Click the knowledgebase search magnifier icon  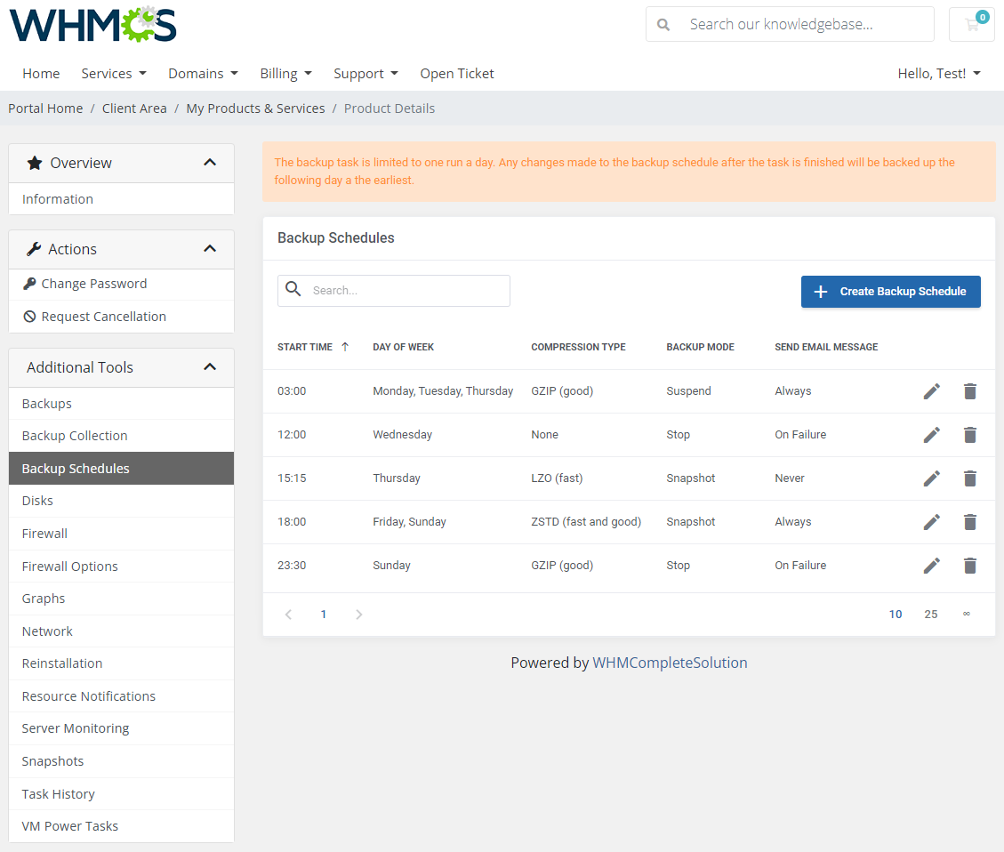click(663, 24)
